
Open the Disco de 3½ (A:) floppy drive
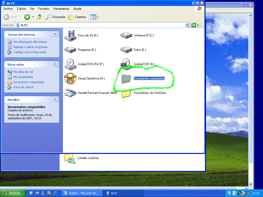click(70, 35)
